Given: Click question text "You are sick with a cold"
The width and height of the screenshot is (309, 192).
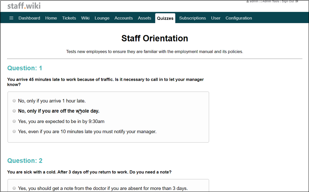Looking at the screenshot, I should (89, 172).
